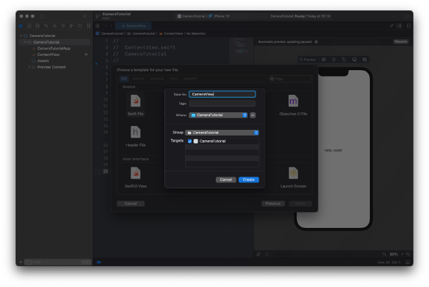The height and width of the screenshot is (287, 429).
Task: Open the project navigator folder icon
Action: coord(21,26)
